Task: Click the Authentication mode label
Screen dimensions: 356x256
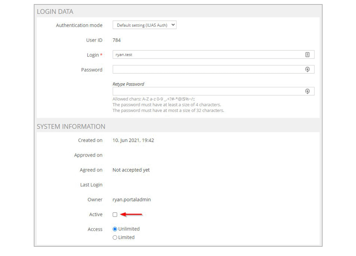Action: 79,25
